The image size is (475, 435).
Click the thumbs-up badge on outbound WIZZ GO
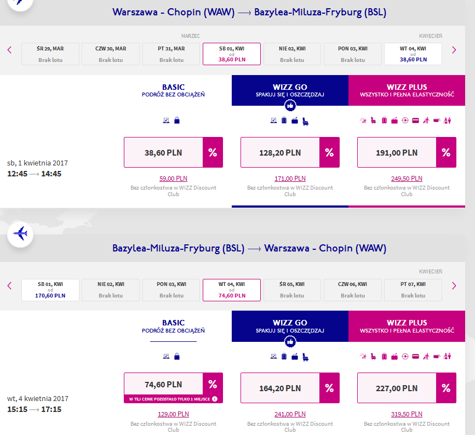pos(290,106)
